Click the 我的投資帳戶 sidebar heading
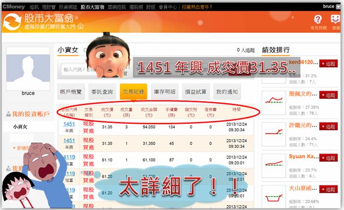 [30, 114]
